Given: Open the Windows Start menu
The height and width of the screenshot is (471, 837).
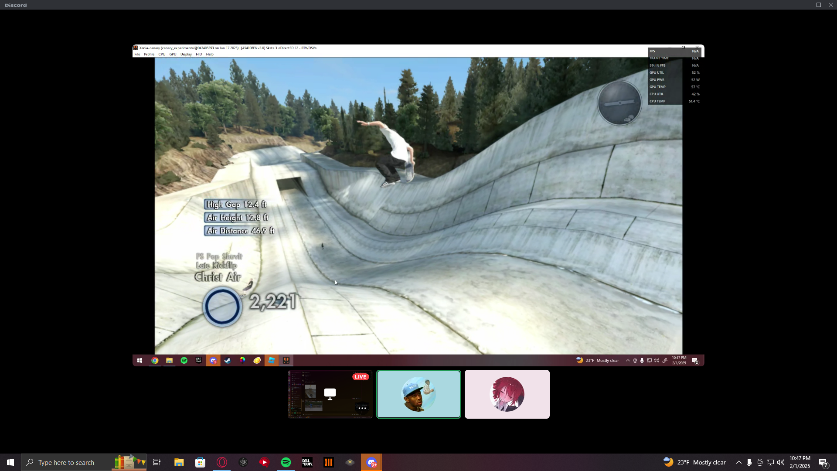Looking at the screenshot, I should click(x=10, y=462).
